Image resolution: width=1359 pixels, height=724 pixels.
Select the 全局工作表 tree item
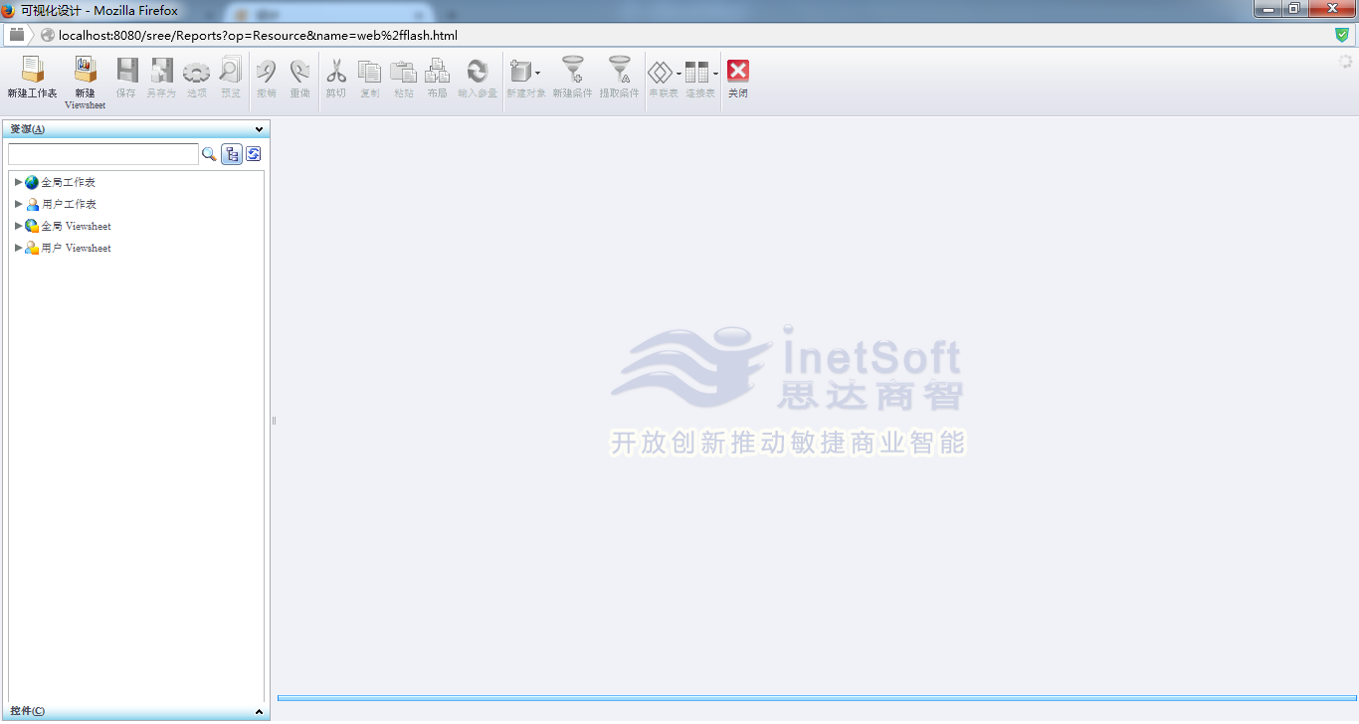[x=69, y=182]
